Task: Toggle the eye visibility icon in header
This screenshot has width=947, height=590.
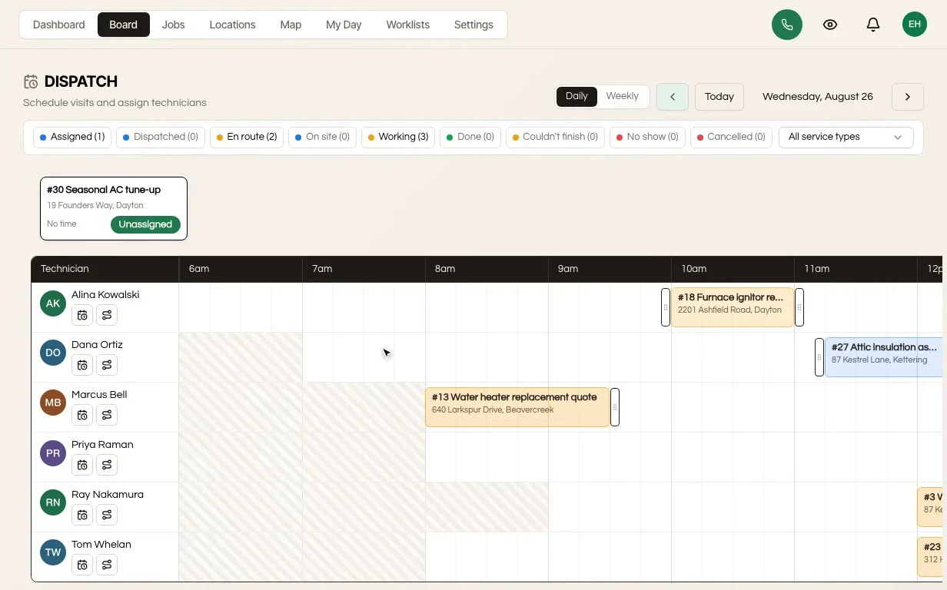Action: pyautogui.click(x=829, y=25)
